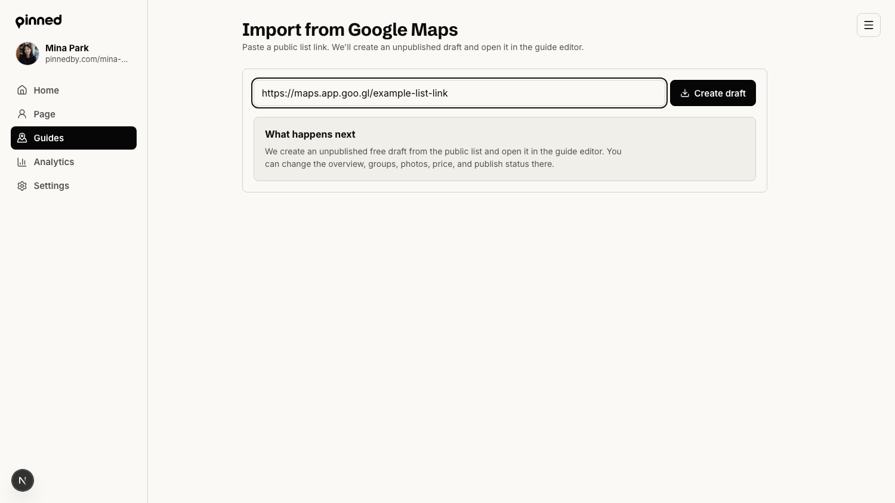Click the Create draft button
Image resolution: width=895 pixels, height=503 pixels.
point(713,93)
